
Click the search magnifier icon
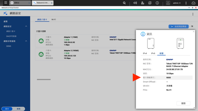click(x=124, y=3)
